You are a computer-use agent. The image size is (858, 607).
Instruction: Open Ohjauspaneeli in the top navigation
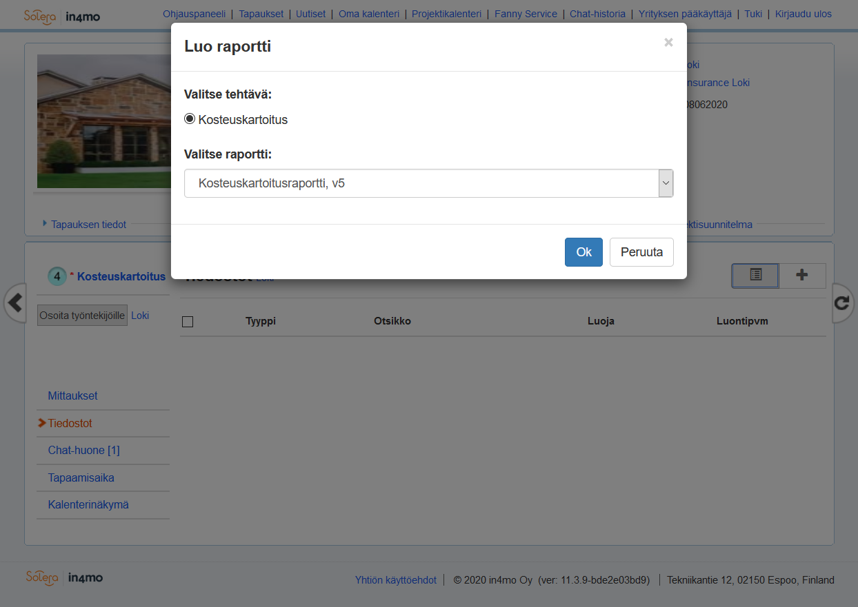click(194, 14)
